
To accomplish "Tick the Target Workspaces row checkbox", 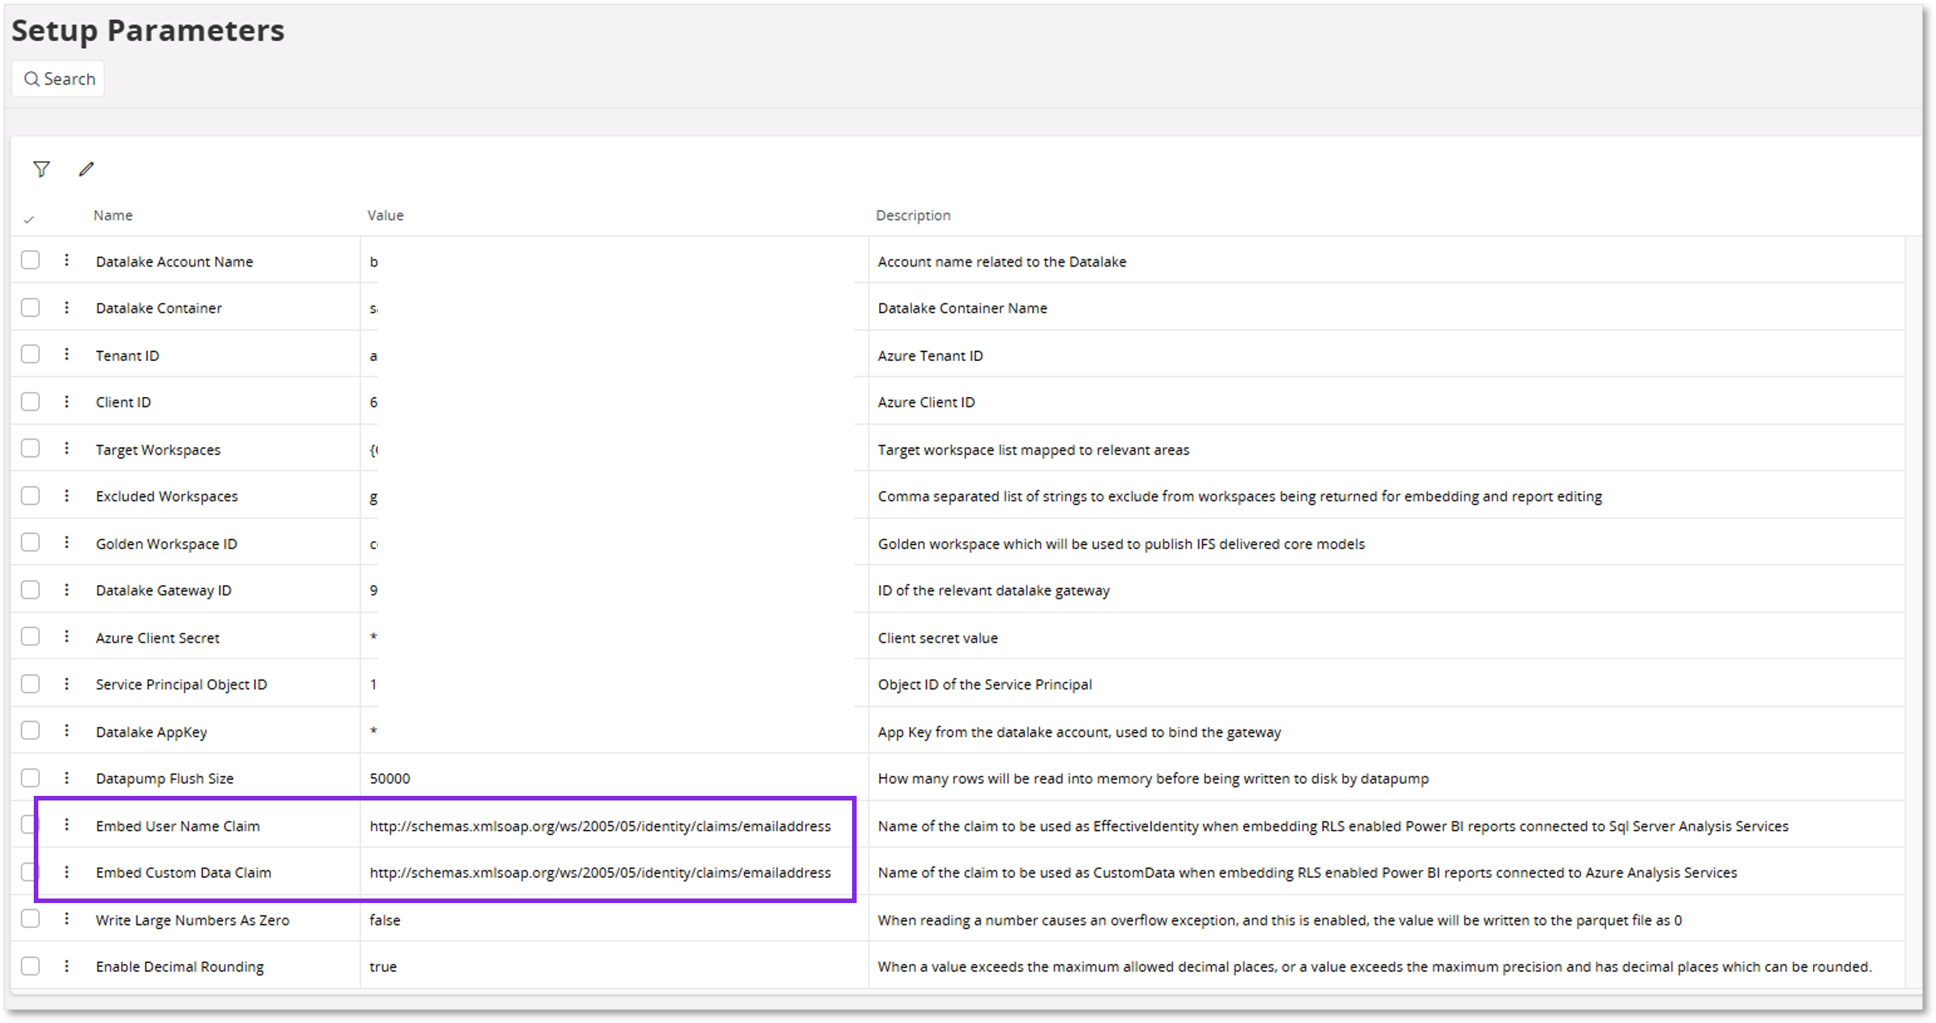I will point(30,448).
